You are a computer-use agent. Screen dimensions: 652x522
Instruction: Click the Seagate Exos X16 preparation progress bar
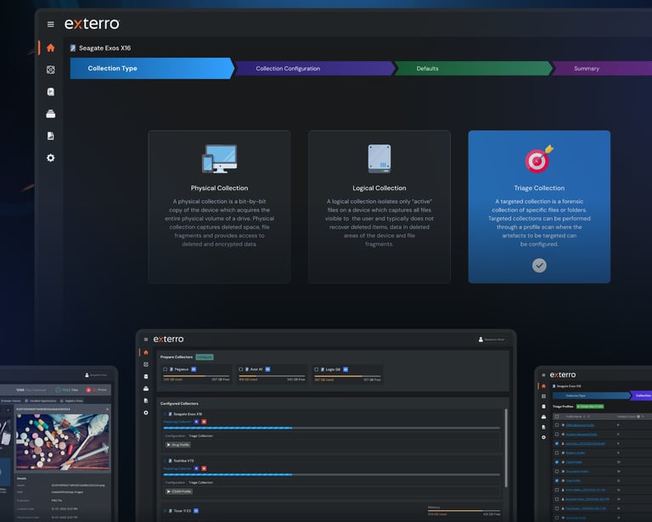pyautogui.click(x=331, y=428)
